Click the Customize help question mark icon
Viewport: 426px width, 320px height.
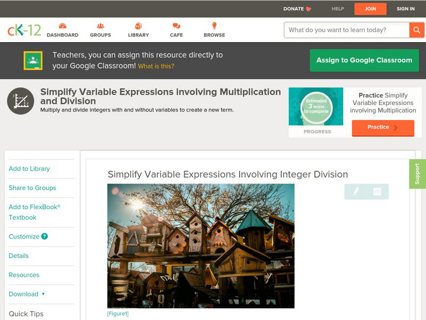click(44, 236)
